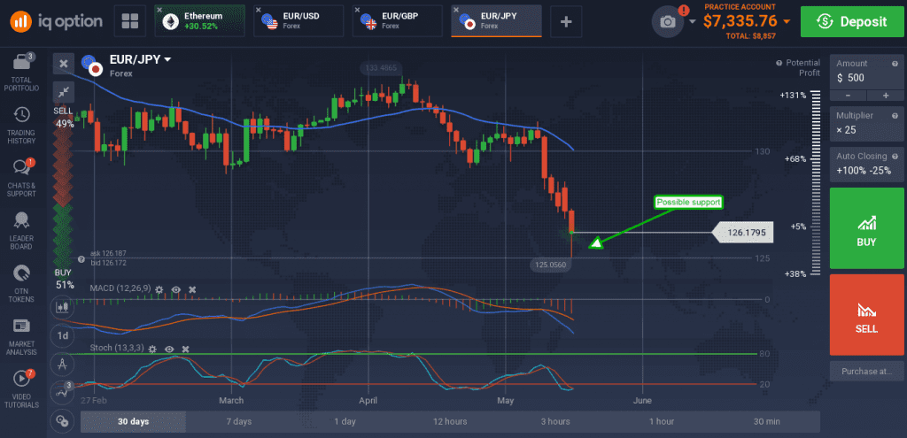This screenshot has width=907, height=438.
Task: Open OTN Tokens section
Action: tap(21, 284)
